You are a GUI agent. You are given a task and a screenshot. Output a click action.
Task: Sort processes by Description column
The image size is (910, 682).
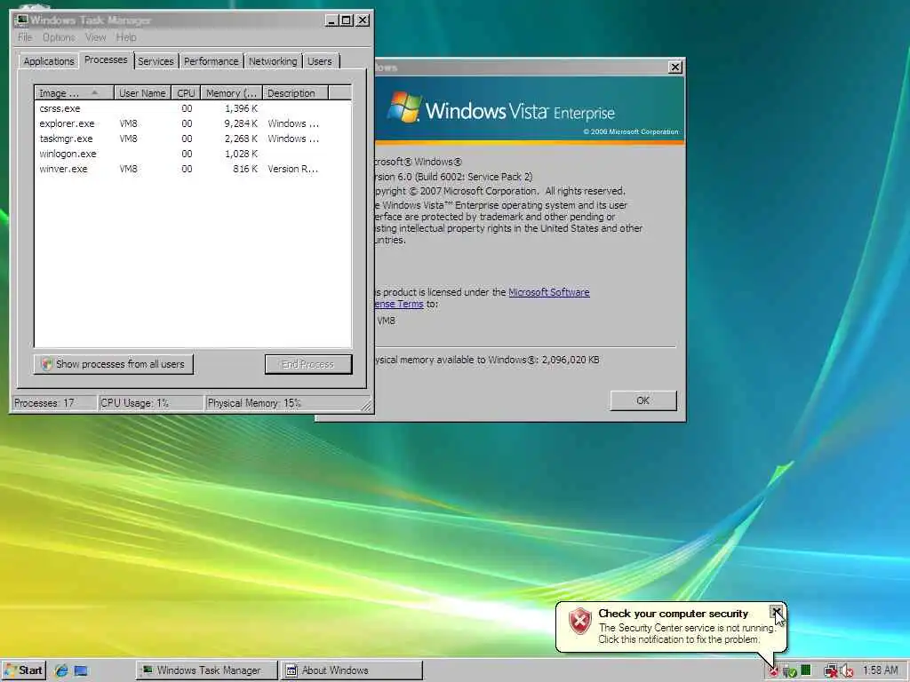[x=295, y=93]
